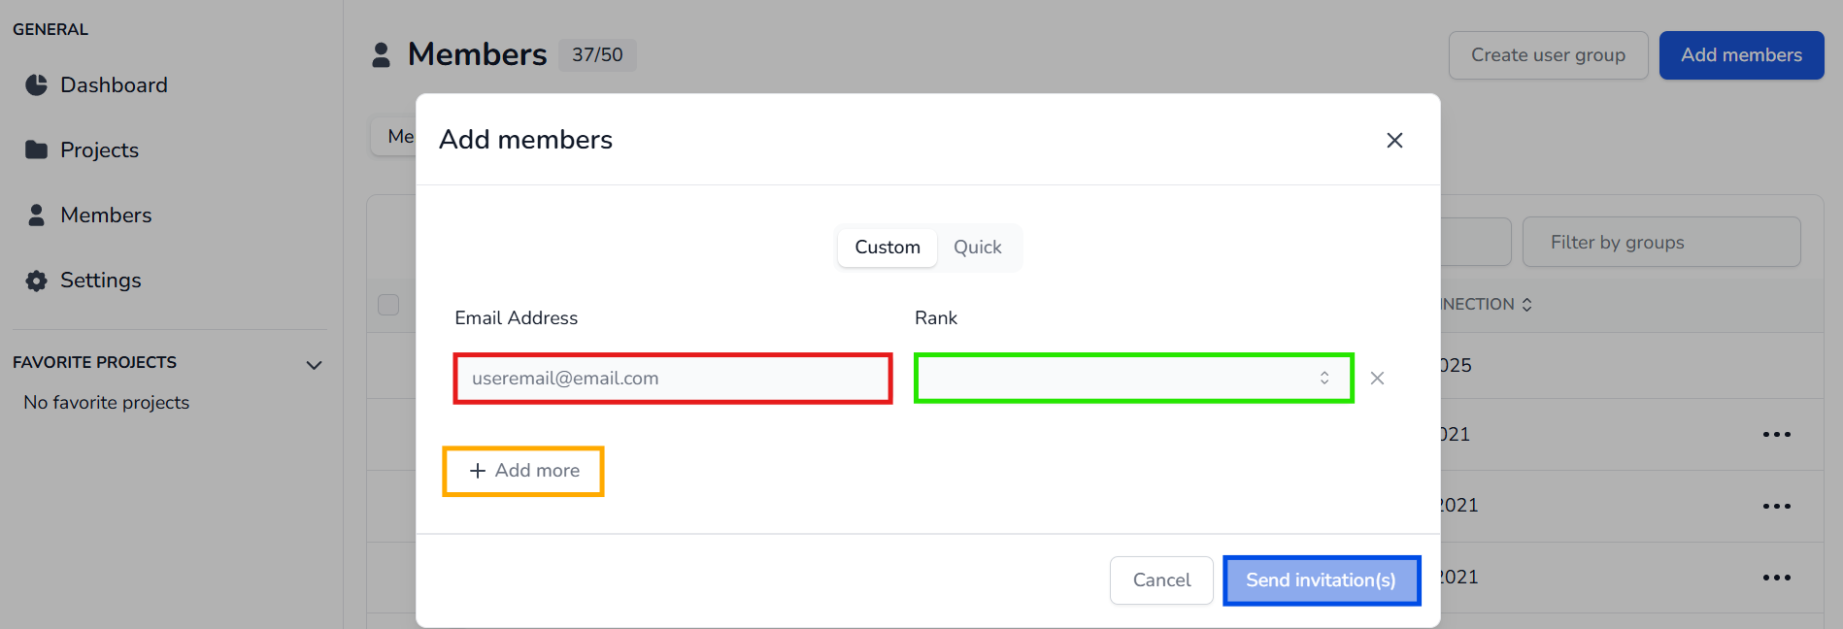The height and width of the screenshot is (629, 1843).
Task: Toggle the select-all checkbox in table header
Action: (x=388, y=305)
